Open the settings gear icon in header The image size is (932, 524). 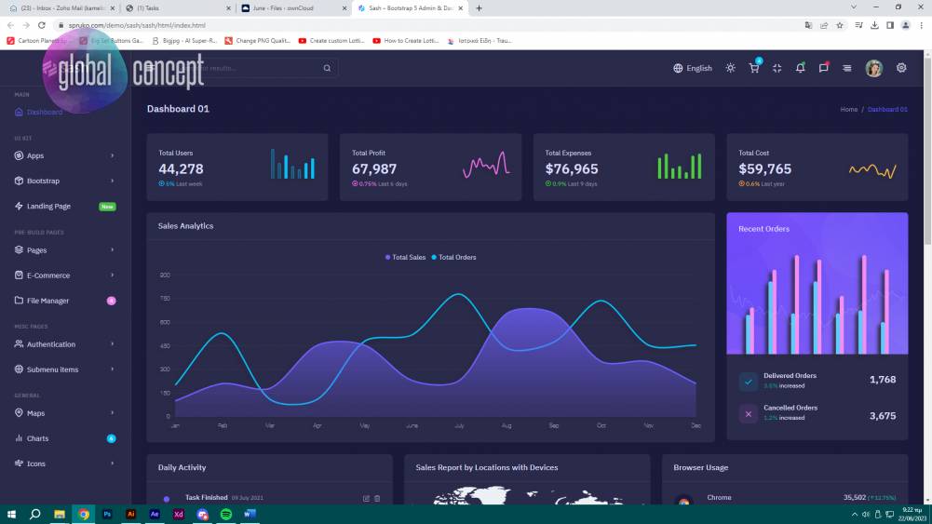[x=900, y=68]
